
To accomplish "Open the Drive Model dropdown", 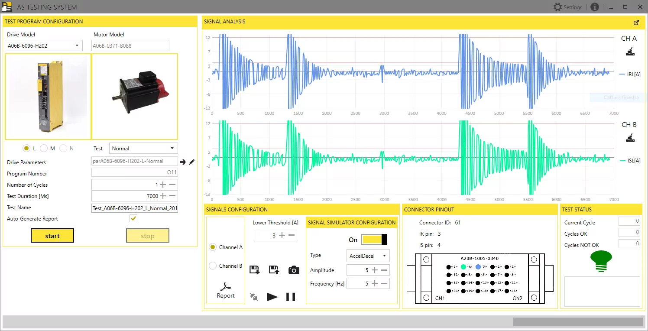I will 43,45.
